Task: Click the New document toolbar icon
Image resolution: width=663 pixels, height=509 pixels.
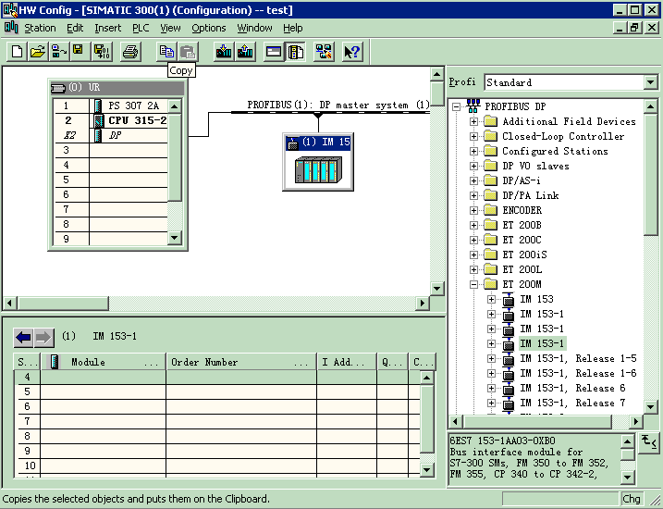Action: click(x=17, y=52)
